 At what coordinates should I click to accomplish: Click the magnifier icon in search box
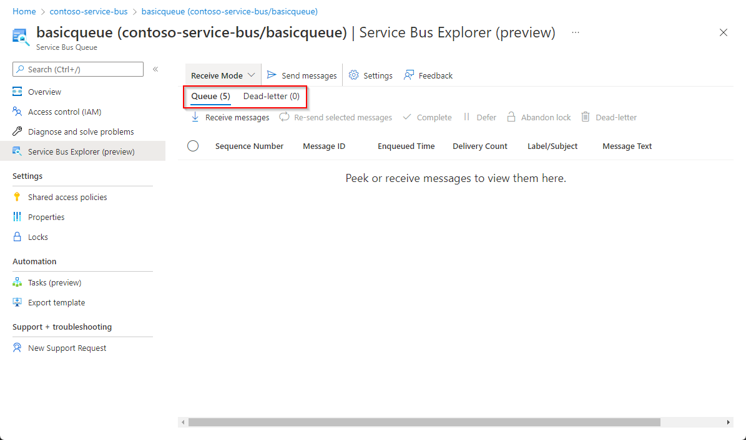pyautogui.click(x=20, y=69)
